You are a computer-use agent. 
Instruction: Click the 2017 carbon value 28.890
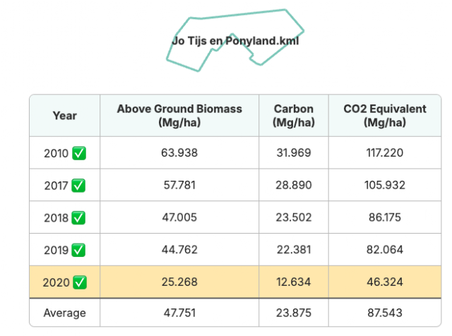click(x=294, y=185)
